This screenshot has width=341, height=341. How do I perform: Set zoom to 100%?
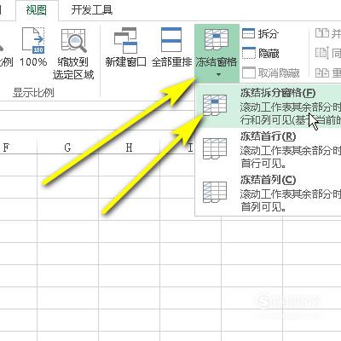pyautogui.click(x=33, y=47)
